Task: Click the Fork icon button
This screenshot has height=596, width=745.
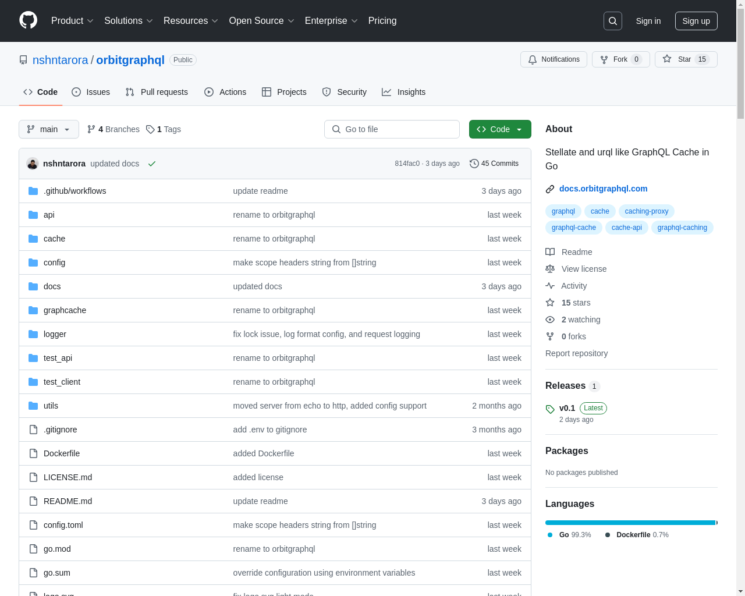Action: click(604, 59)
